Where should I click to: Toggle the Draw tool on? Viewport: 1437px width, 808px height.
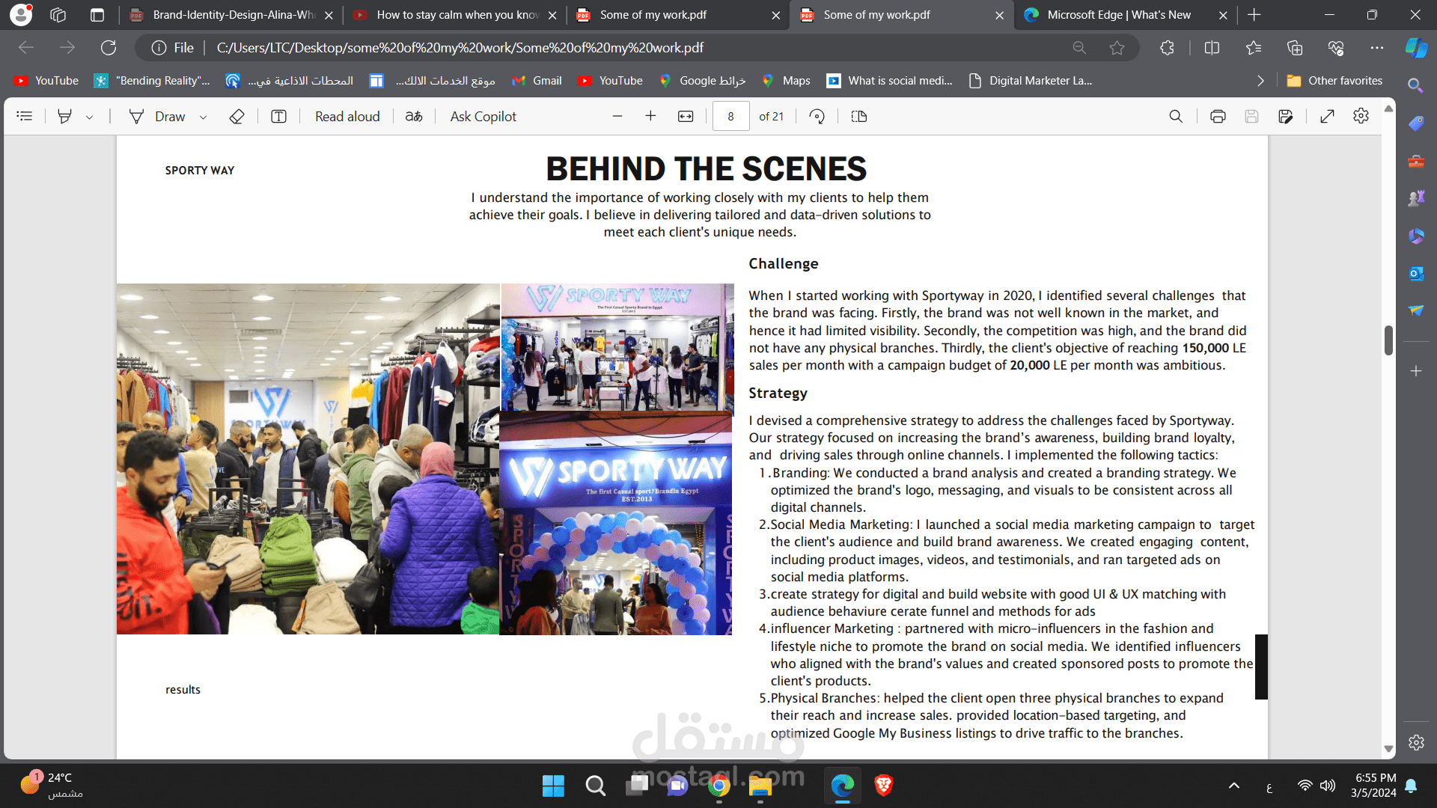pos(157,116)
